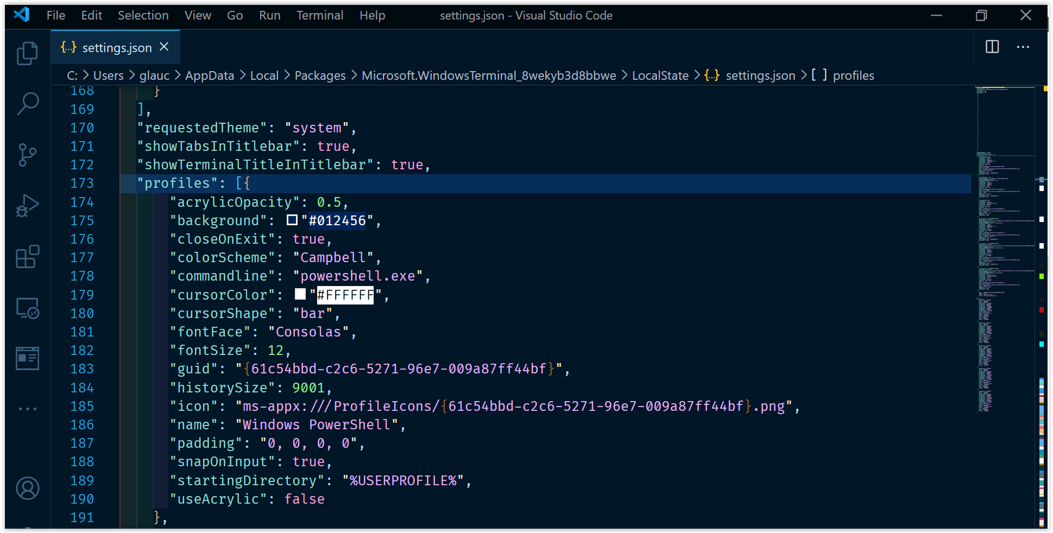Click the AppData breadcrumb segment
The image size is (1053, 533).
(x=210, y=75)
